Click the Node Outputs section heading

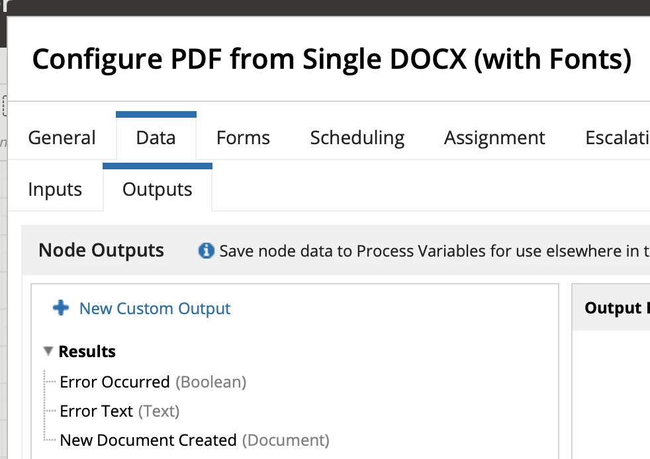point(101,250)
